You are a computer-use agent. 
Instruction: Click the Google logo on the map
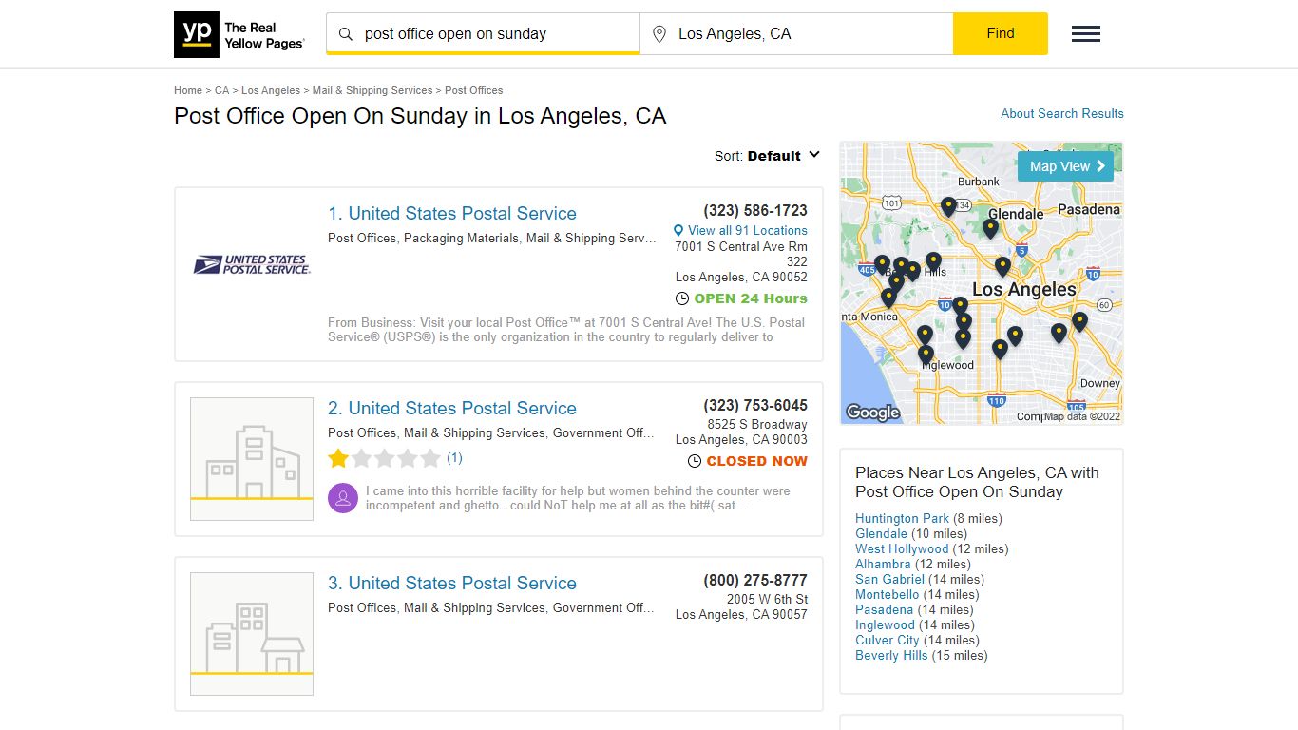coord(872,413)
